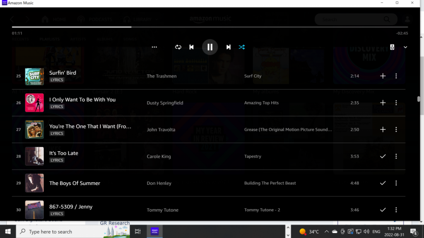This screenshot has height=238, width=424.
Task: Add Surfin' Bird to library
Action: 383,76
